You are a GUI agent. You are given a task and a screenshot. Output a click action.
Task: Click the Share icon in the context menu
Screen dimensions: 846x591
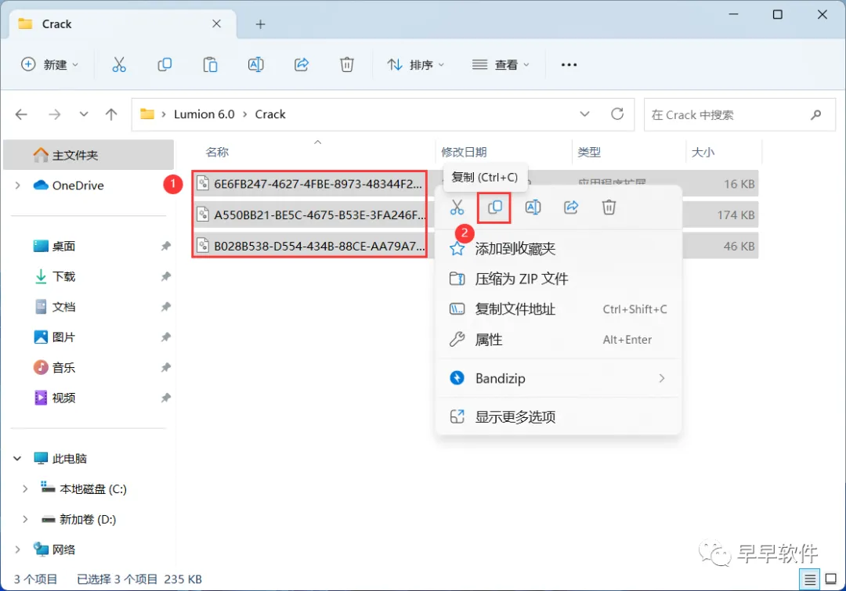click(x=571, y=207)
